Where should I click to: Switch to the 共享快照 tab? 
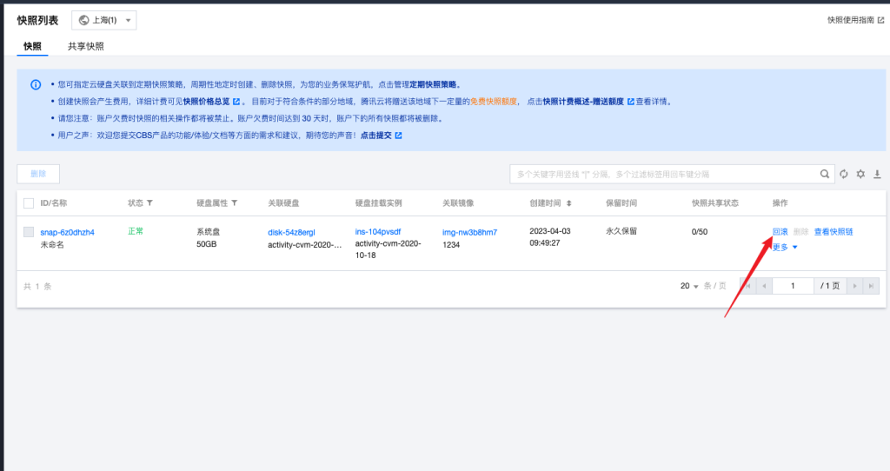[x=86, y=47]
